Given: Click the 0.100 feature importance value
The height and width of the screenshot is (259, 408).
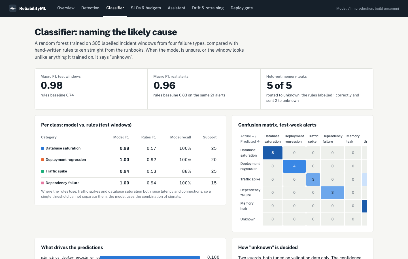Looking at the screenshot, I should 213,257.
